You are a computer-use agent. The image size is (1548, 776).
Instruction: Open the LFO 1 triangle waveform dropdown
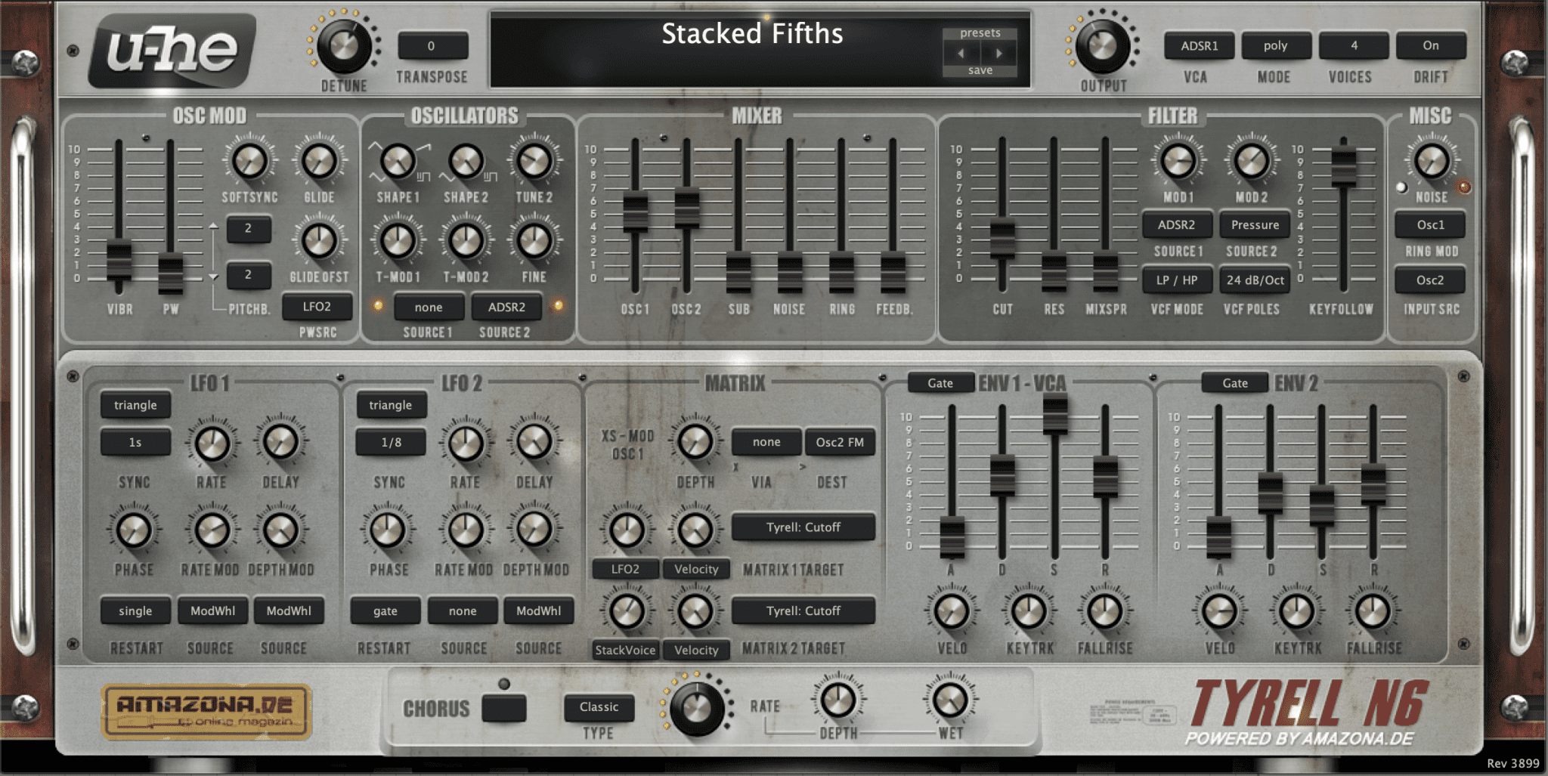click(x=135, y=405)
